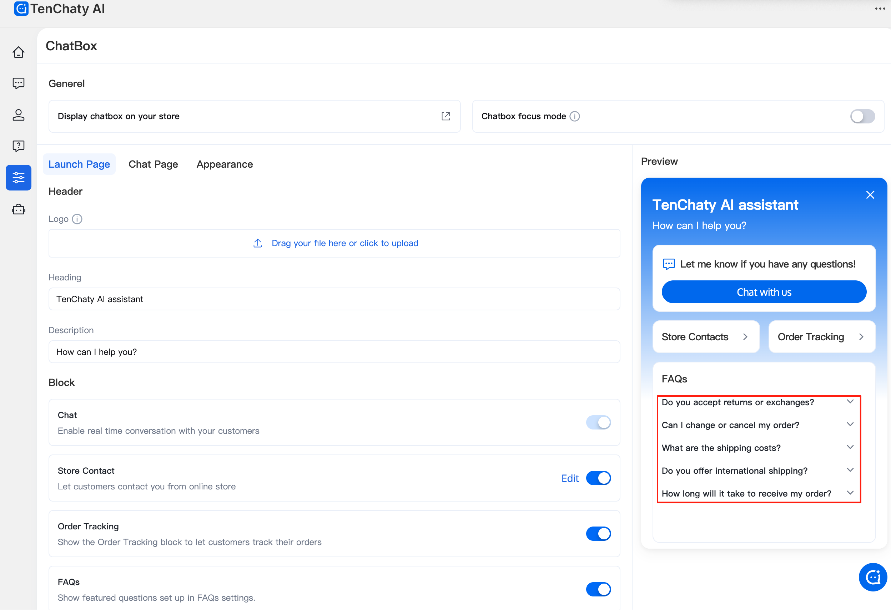Click the Chat with us button
Screen dimensions: 891x610
[x=764, y=293]
